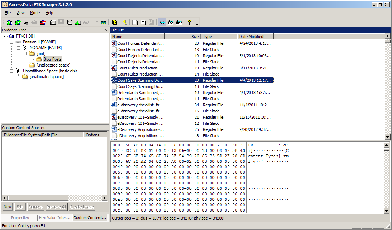
Task: Switch to the Custom Content tab
Action: [x=90, y=218]
